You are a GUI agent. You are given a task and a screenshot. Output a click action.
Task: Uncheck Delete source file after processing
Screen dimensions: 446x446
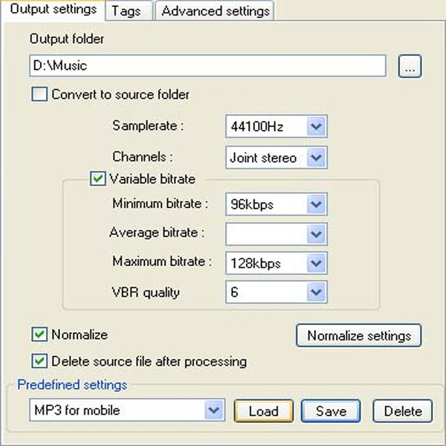point(39,361)
